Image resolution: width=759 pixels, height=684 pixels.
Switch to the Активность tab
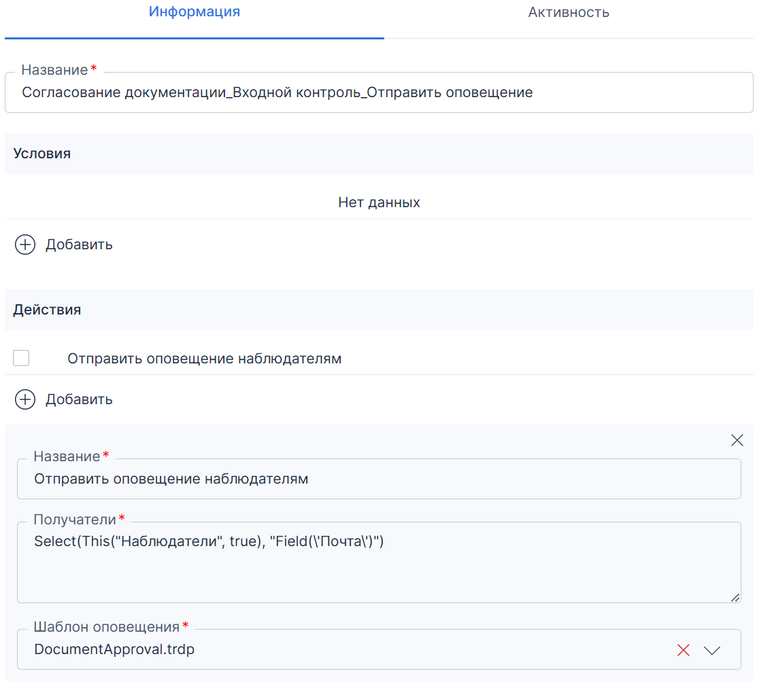[569, 12]
